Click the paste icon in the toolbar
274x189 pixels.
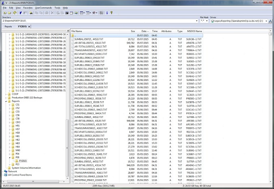pos(41,13)
